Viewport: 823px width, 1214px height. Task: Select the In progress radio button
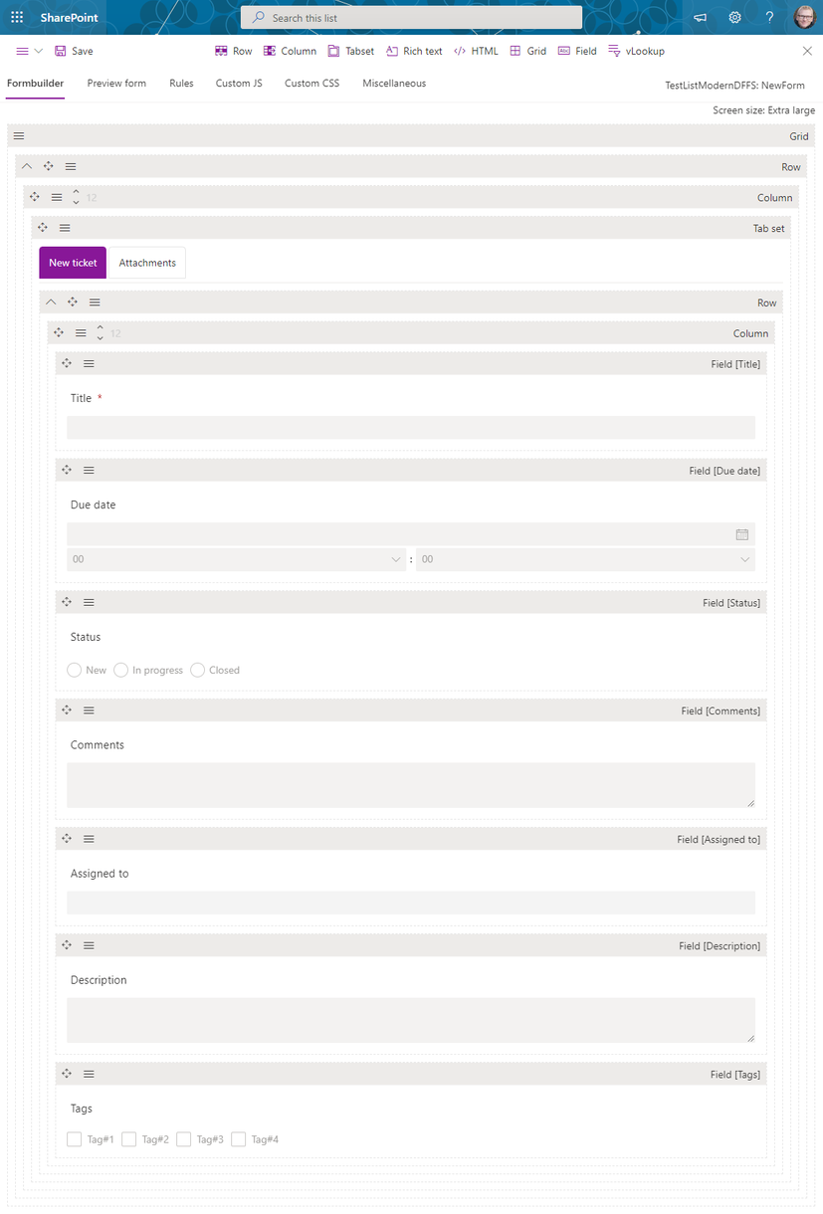[x=121, y=670]
